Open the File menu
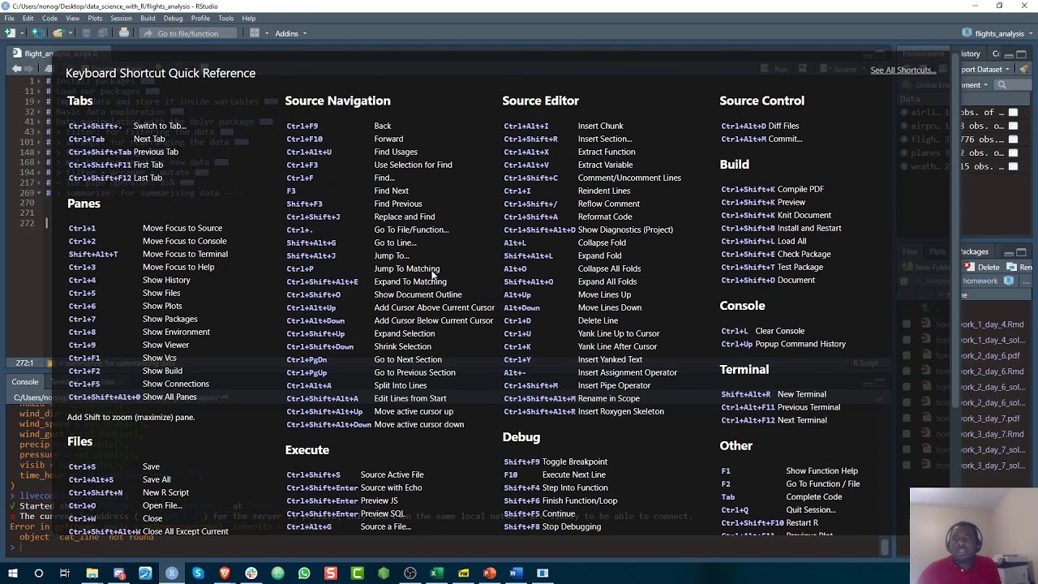This screenshot has width=1038, height=584. (9, 18)
